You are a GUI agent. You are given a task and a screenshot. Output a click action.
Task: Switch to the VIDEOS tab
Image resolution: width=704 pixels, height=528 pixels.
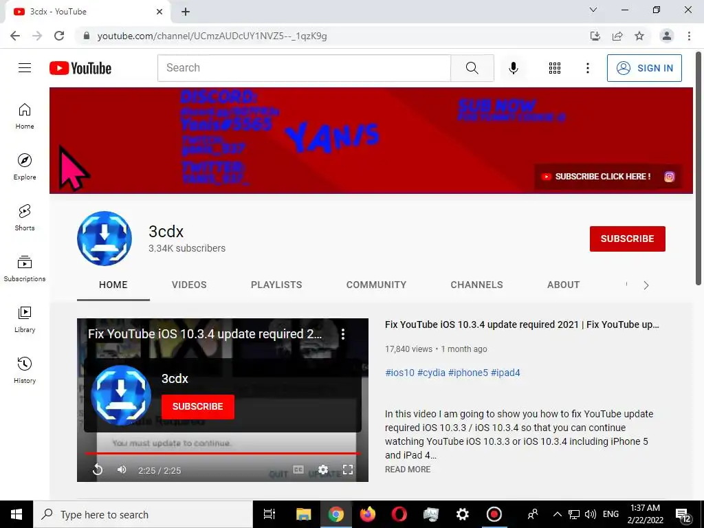click(189, 285)
